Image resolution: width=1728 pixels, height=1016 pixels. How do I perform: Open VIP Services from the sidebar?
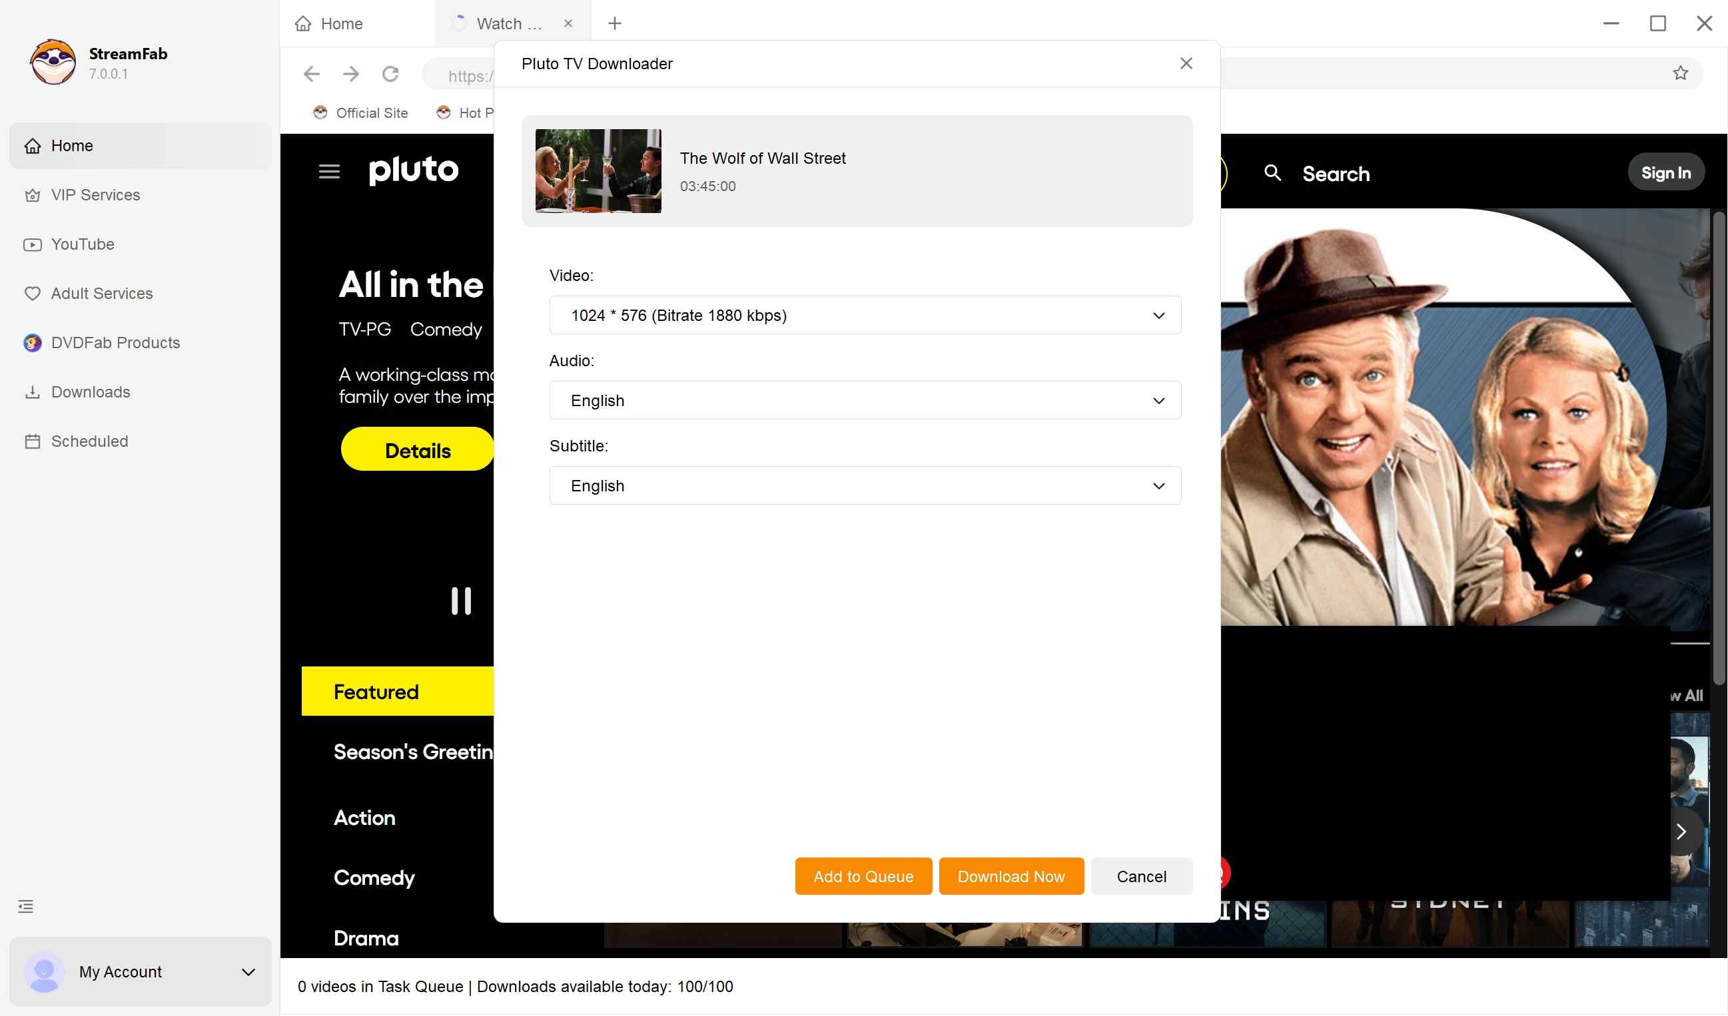click(96, 194)
